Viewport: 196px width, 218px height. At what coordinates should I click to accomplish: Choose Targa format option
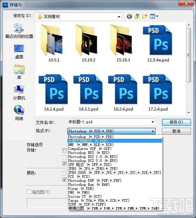[115, 200]
